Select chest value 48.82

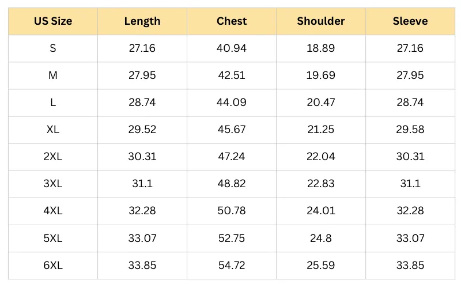tap(232, 184)
